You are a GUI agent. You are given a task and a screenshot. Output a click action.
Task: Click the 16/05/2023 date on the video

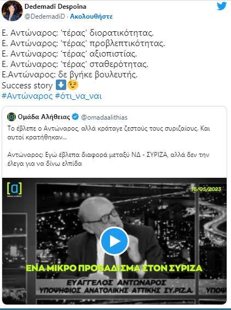(x=206, y=189)
